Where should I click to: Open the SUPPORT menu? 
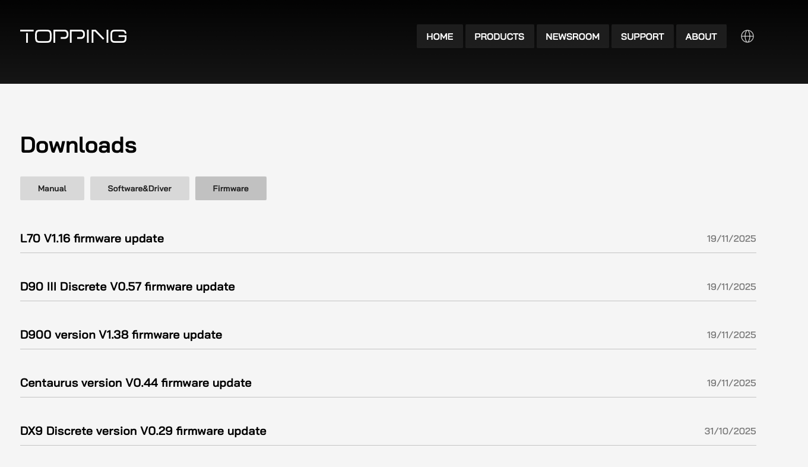click(642, 36)
